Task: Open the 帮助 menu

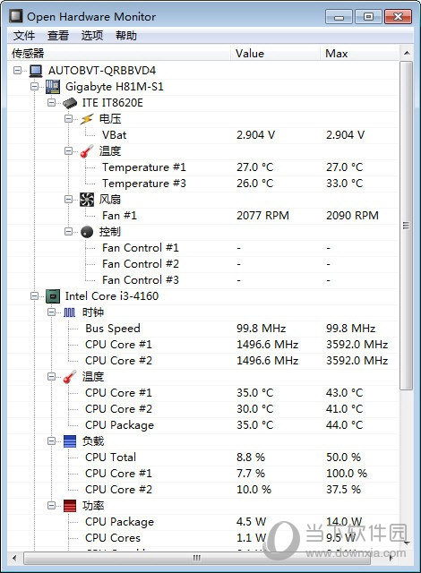Action: [x=126, y=36]
